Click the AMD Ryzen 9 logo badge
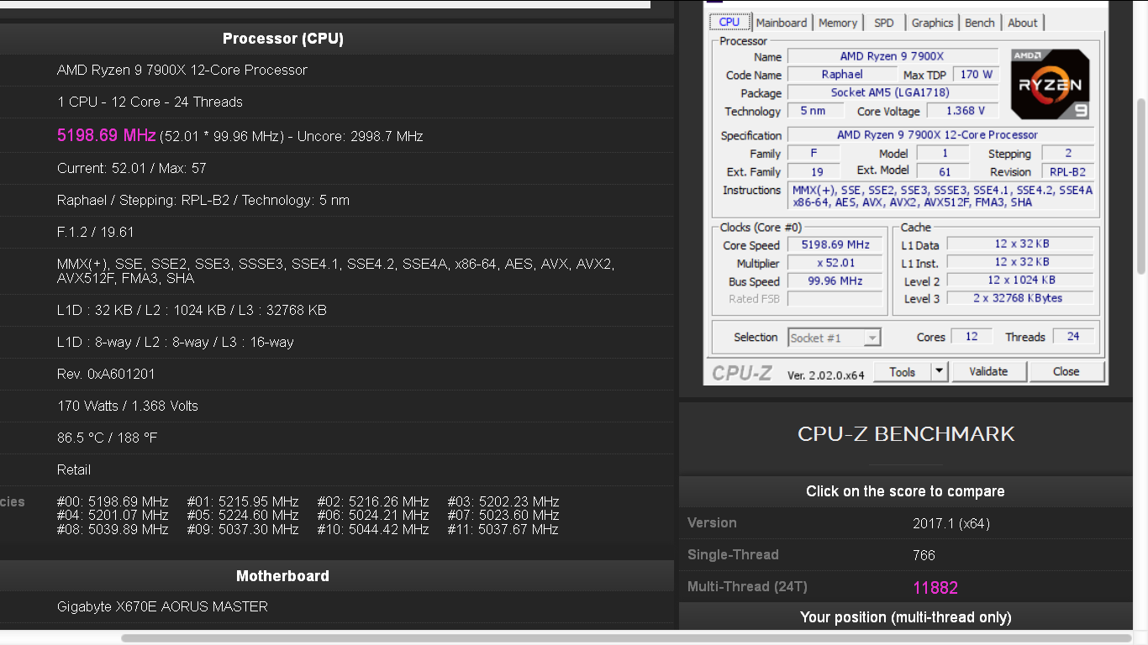The width and height of the screenshot is (1148, 645). tap(1050, 84)
